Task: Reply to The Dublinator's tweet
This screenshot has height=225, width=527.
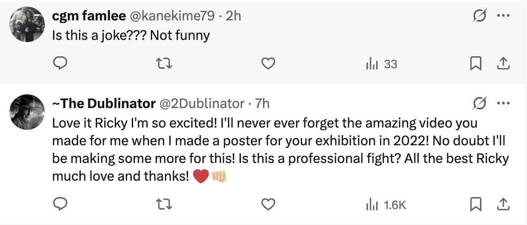Action: click(60, 204)
